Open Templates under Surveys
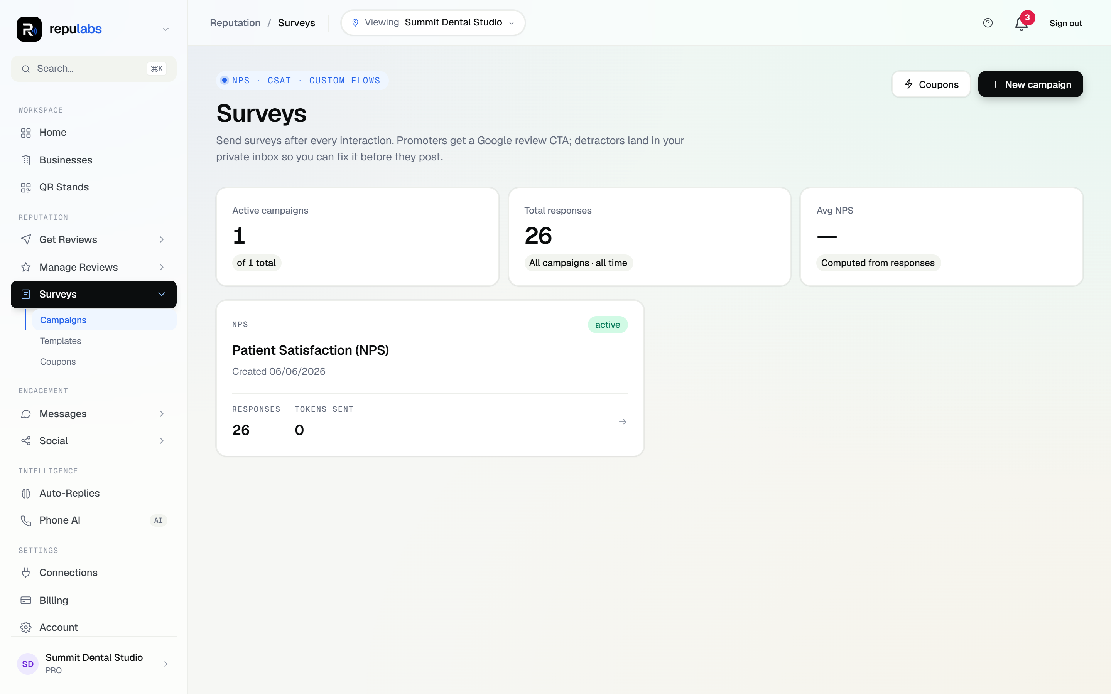Viewport: 1111px width, 694px height. tap(104, 340)
